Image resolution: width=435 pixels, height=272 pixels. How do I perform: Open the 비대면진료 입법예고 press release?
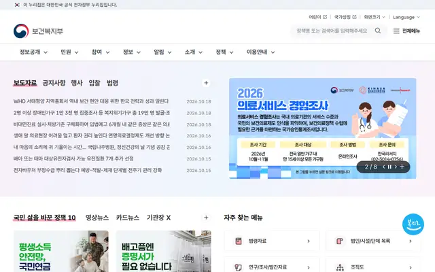click(x=92, y=124)
